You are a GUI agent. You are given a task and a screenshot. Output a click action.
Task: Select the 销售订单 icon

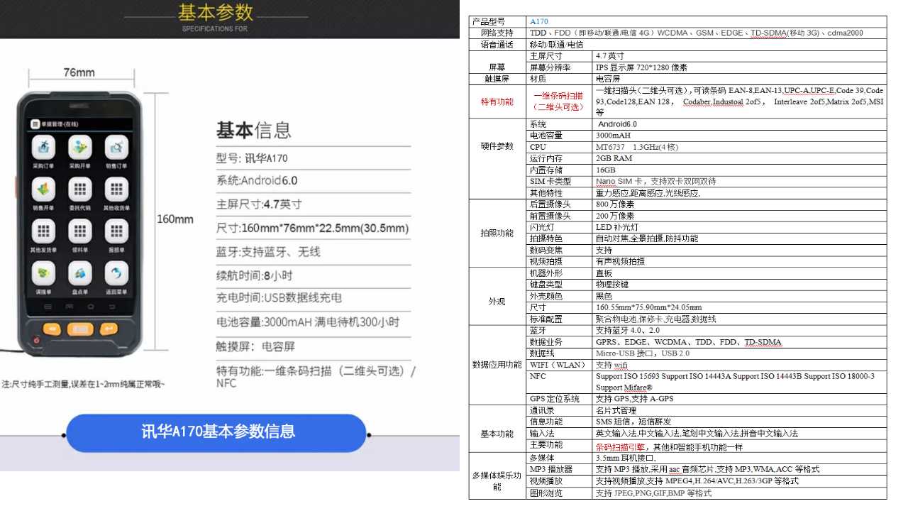(x=116, y=148)
